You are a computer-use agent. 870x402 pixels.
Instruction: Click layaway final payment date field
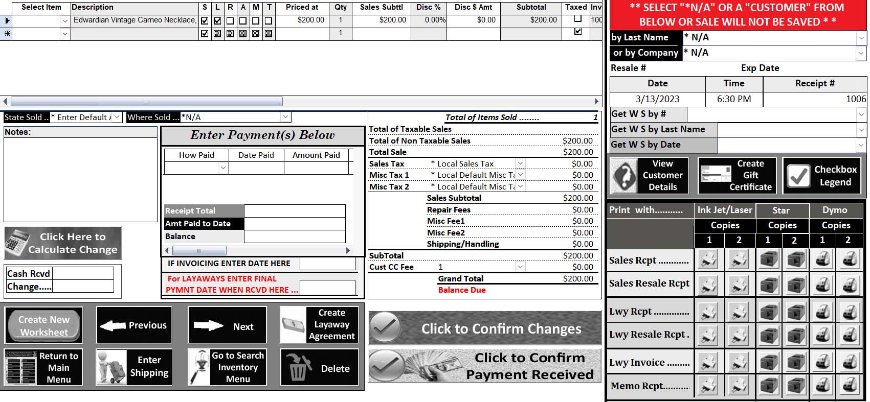pyautogui.click(x=327, y=287)
